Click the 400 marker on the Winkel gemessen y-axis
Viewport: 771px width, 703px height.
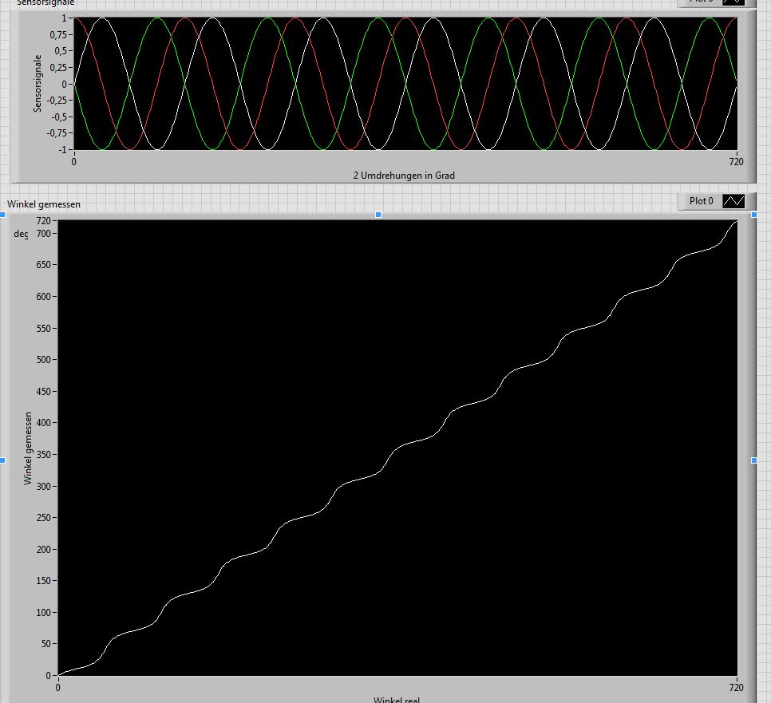pos(44,423)
